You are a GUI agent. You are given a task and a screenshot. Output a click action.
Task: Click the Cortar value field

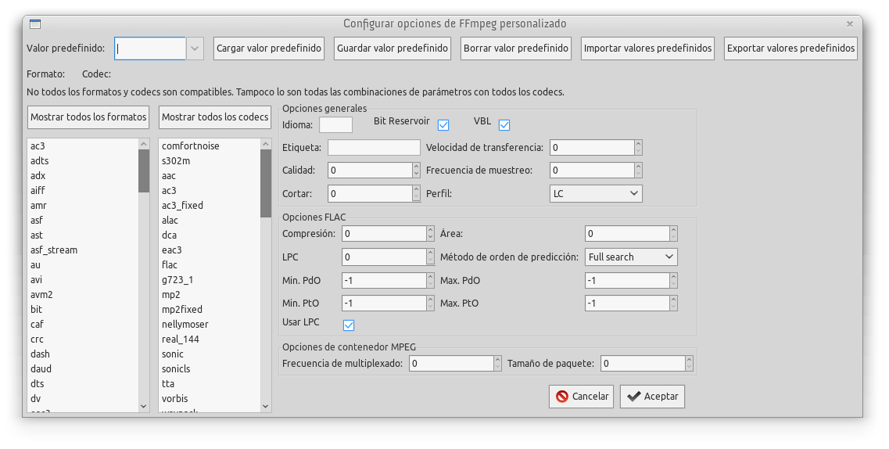pyautogui.click(x=371, y=193)
